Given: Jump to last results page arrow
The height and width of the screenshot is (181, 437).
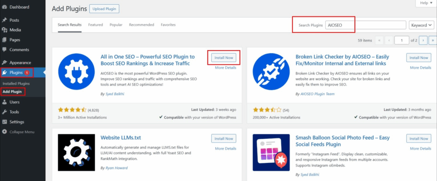Looking at the screenshot, I should point(433,40).
